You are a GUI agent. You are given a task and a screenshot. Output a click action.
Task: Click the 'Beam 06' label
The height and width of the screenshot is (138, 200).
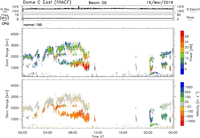click(x=97, y=3)
